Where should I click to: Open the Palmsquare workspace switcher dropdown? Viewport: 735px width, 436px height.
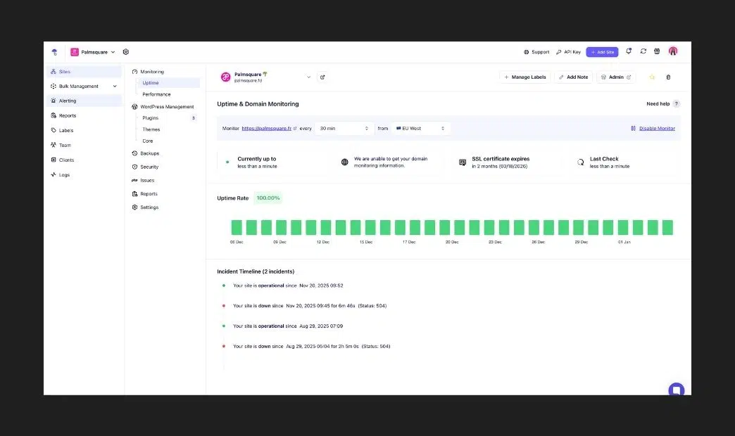(93, 52)
